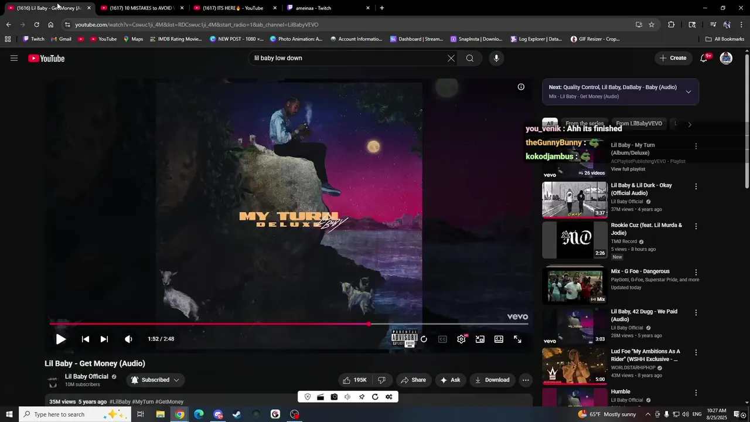Clear the search box text
The image size is (750, 422).
pyautogui.click(x=451, y=58)
